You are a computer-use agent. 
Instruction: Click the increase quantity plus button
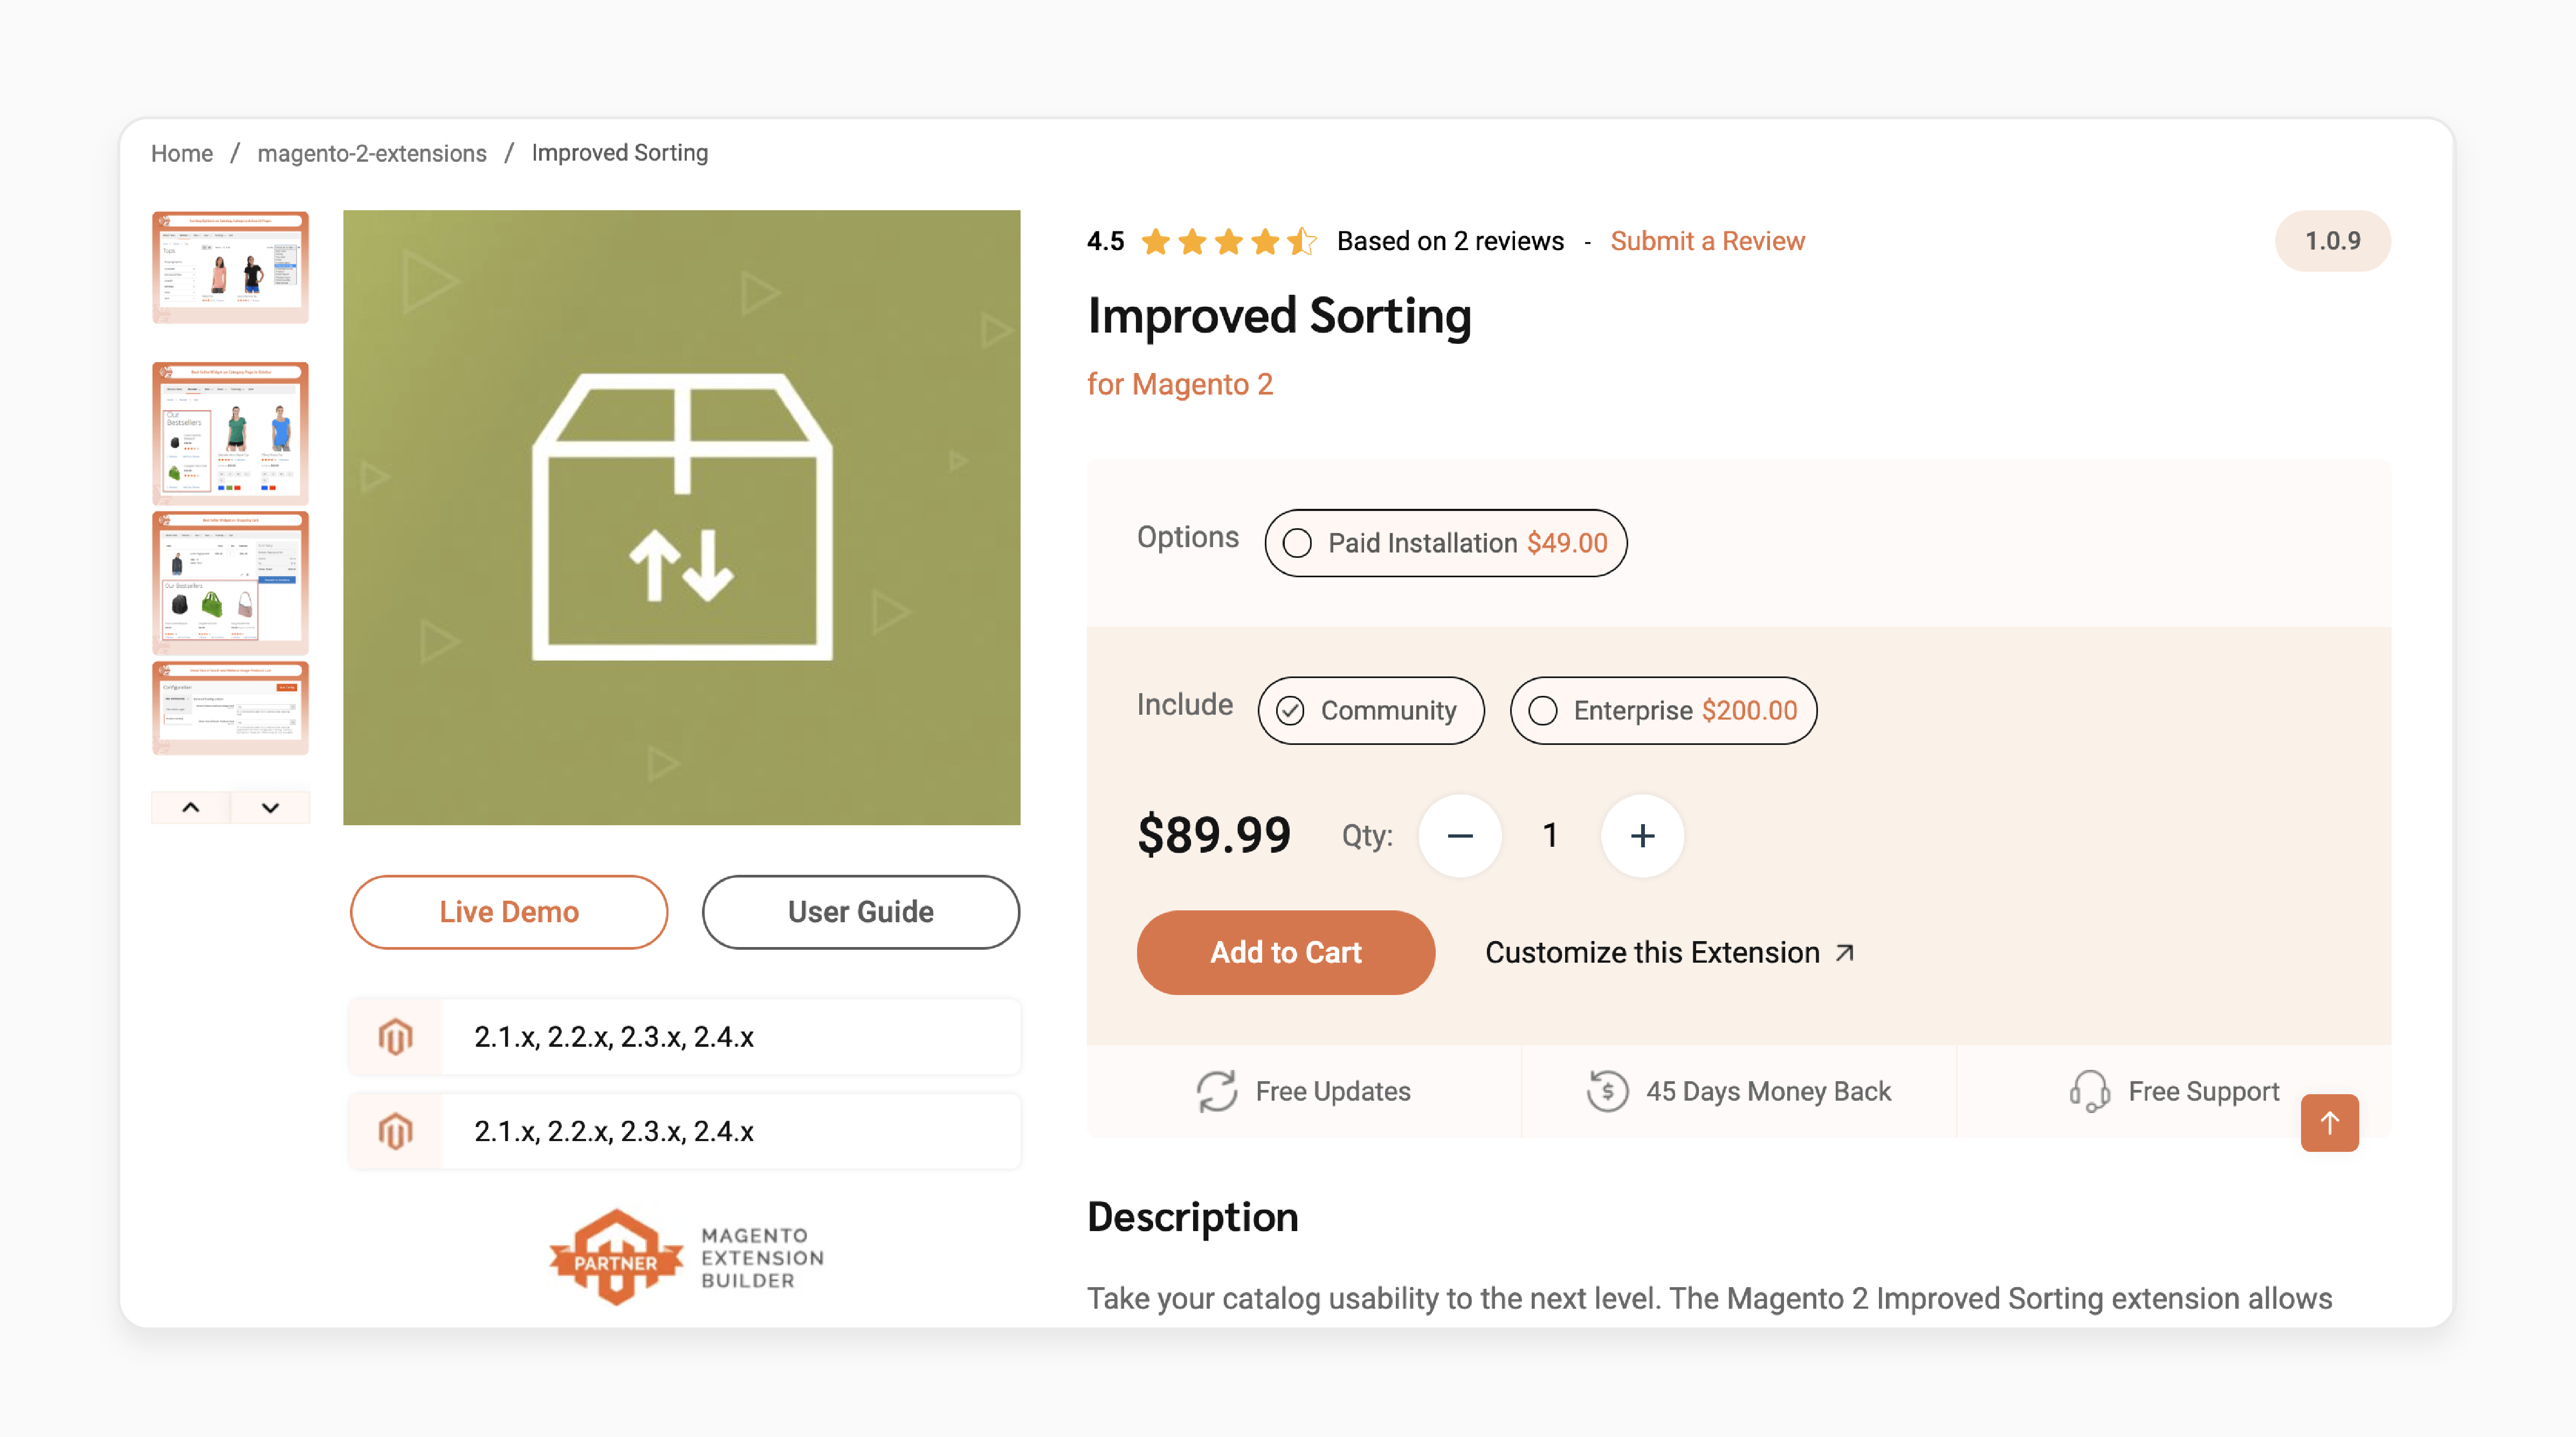click(1642, 833)
